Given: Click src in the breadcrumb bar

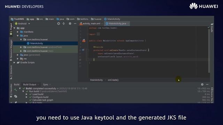Looking at the screenshot, I should (x=40, y=19).
